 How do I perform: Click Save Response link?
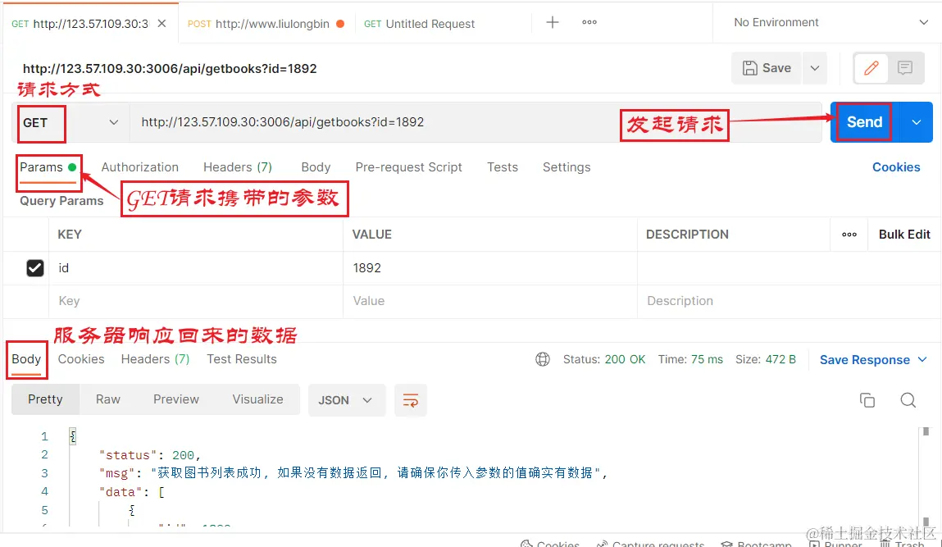[864, 359]
